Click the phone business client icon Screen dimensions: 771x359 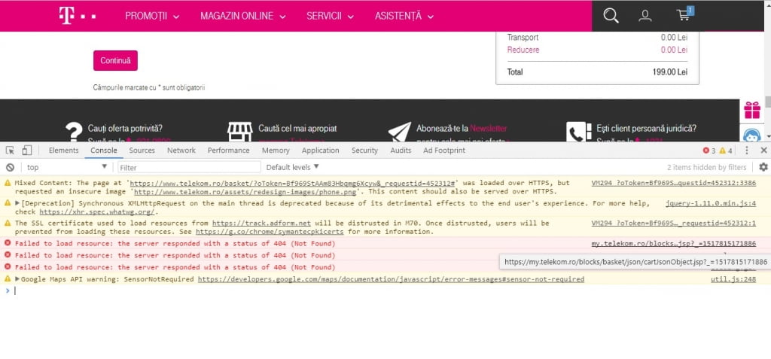(x=579, y=132)
